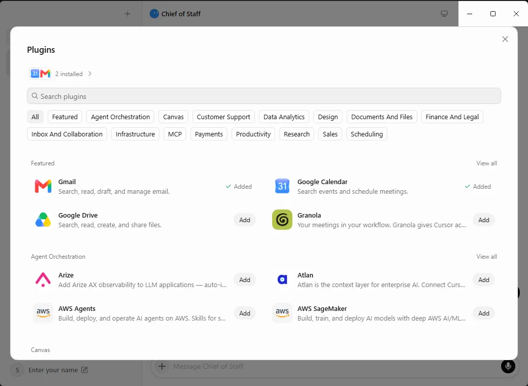This screenshot has height=386, width=528.
Task: Close the Plugins dialog
Action: [x=505, y=39]
